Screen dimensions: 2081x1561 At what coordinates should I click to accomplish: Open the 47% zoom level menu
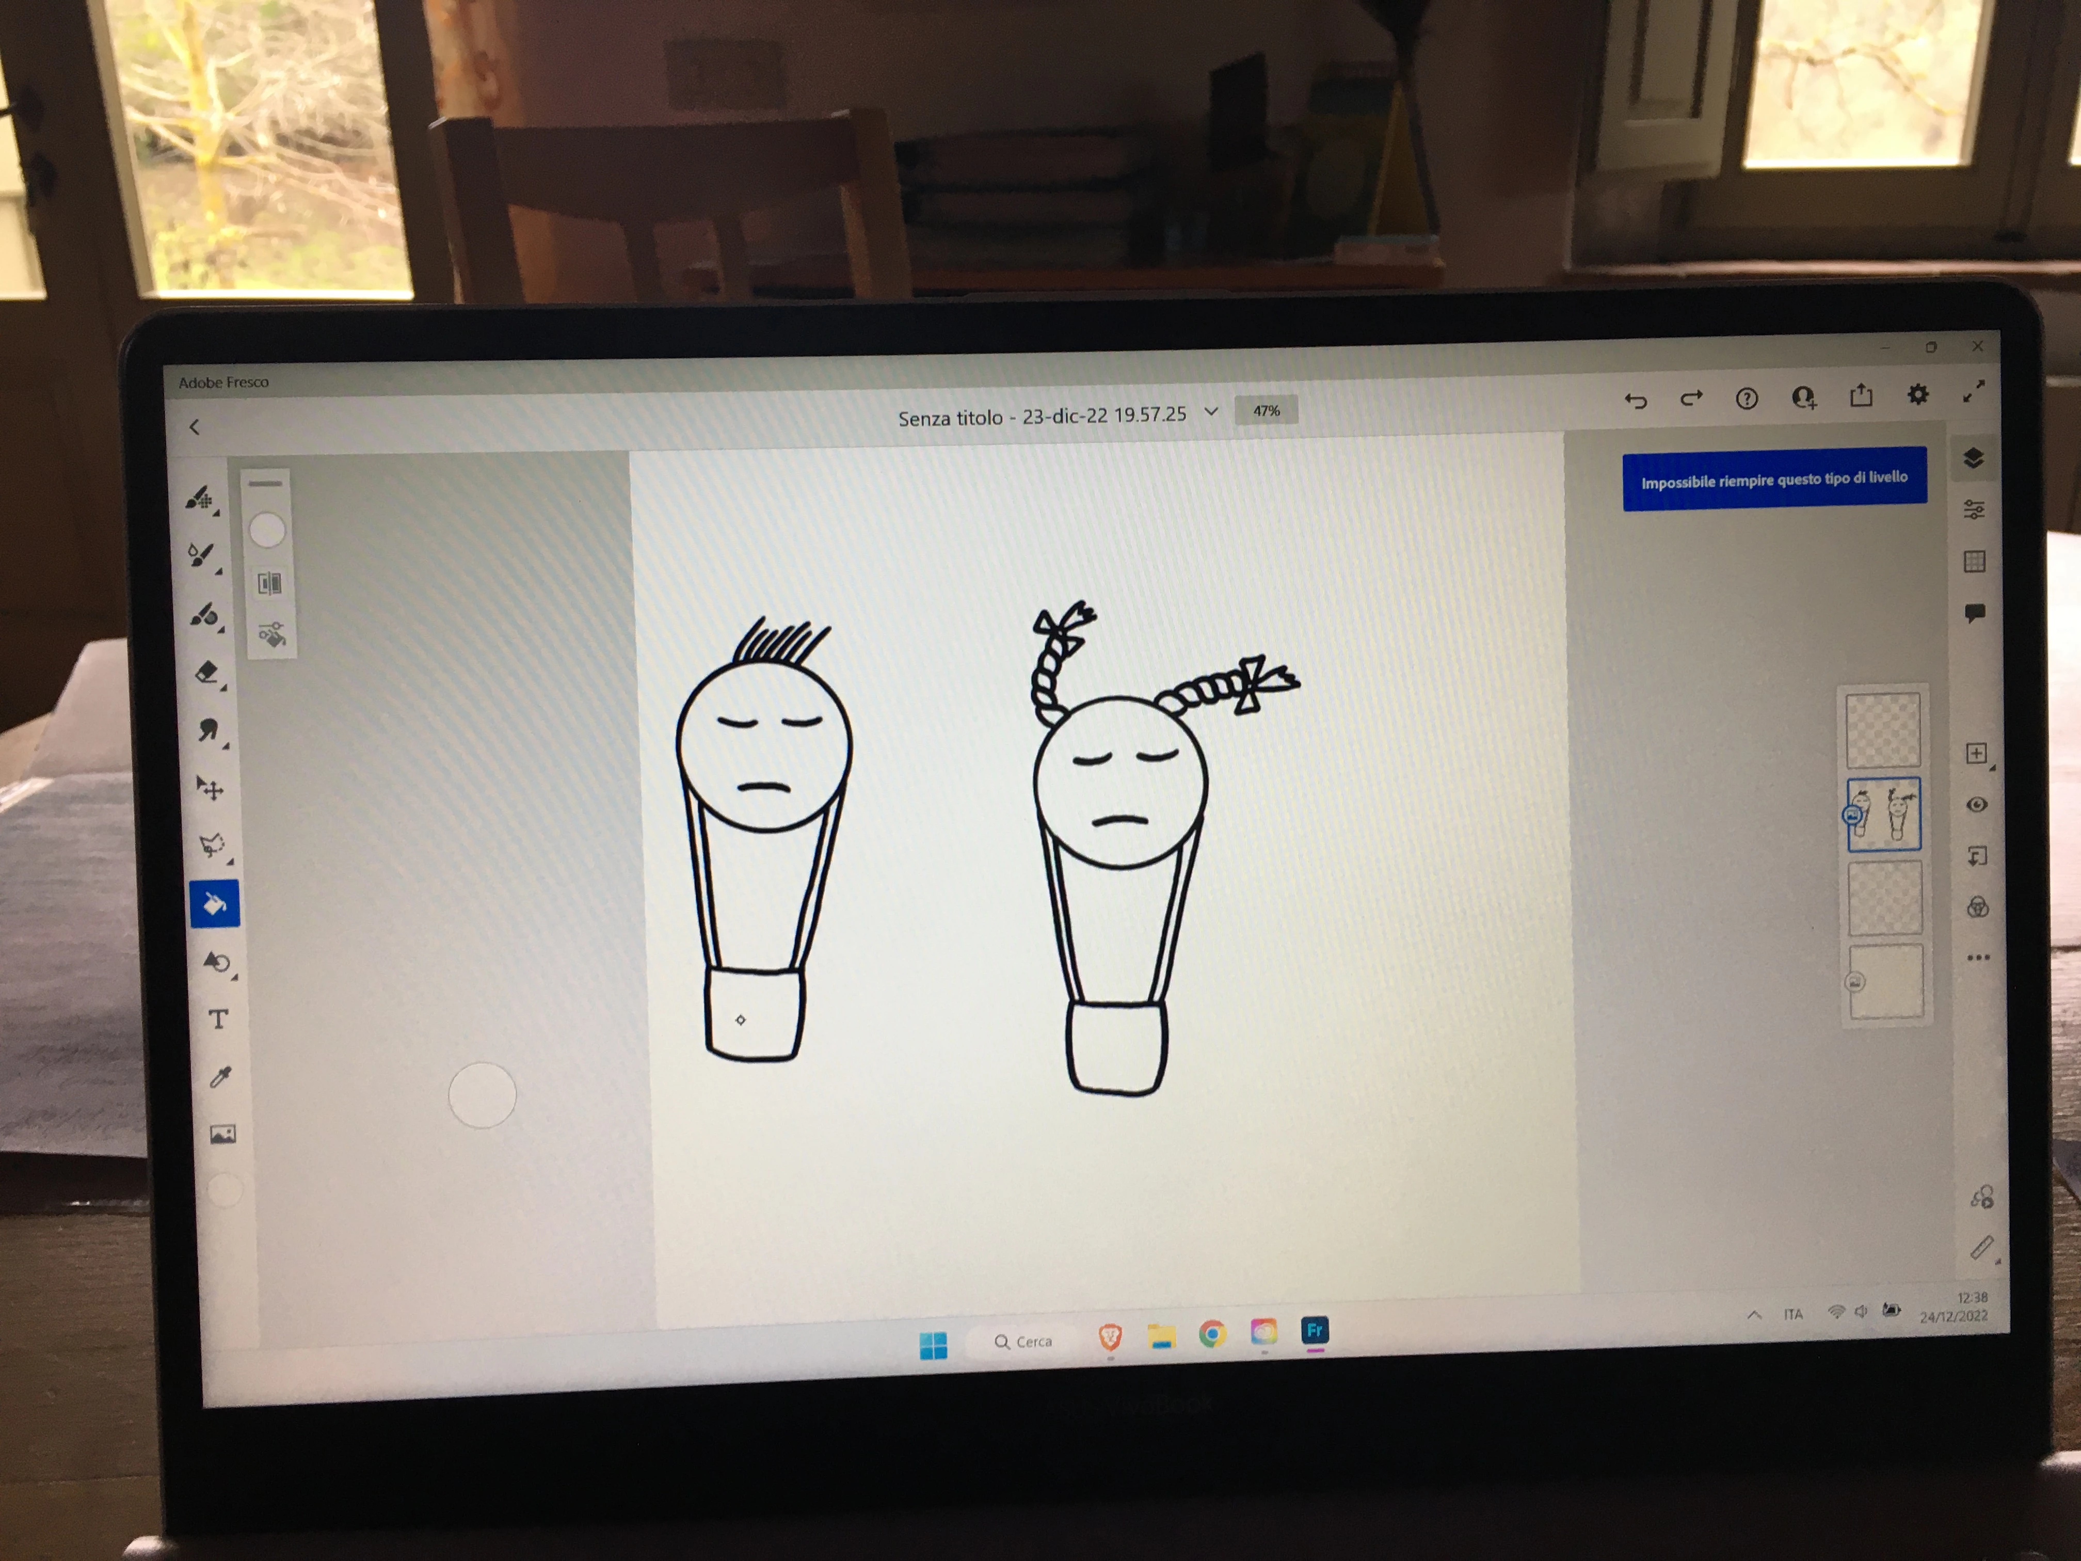[x=1266, y=411]
